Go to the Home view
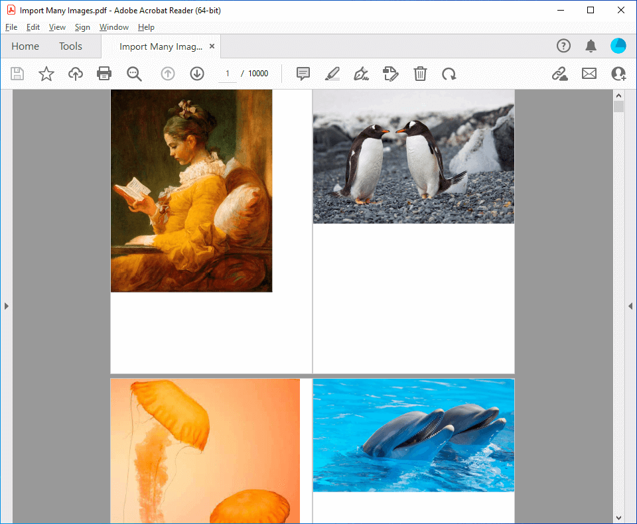 [25, 46]
